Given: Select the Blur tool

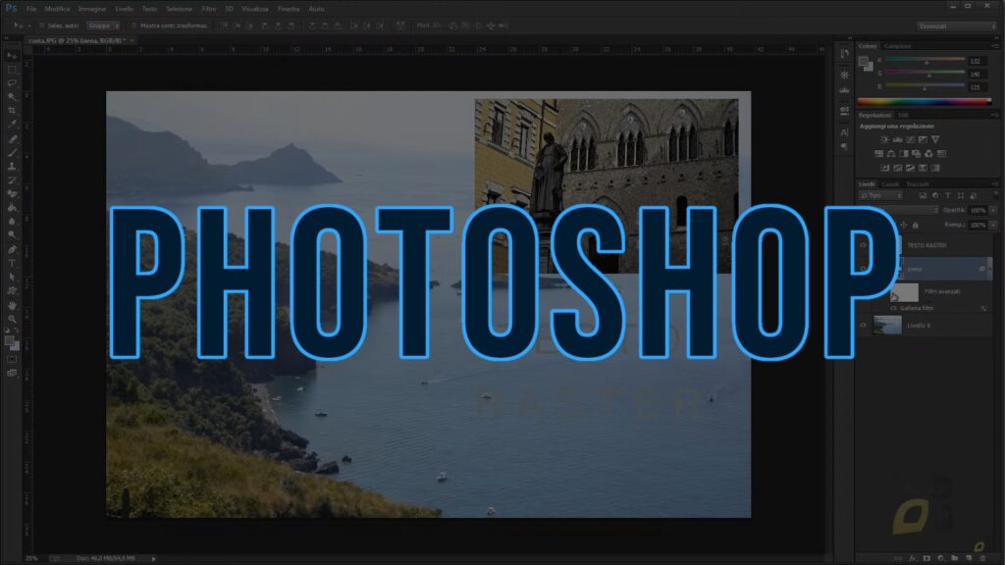Looking at the screenshot, I should point(12,222).
